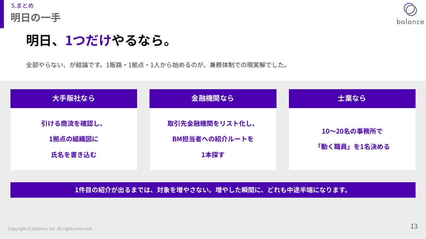
Task: Select the subtitle sentence starting '全部やらない'
Action: coord(157,65)
